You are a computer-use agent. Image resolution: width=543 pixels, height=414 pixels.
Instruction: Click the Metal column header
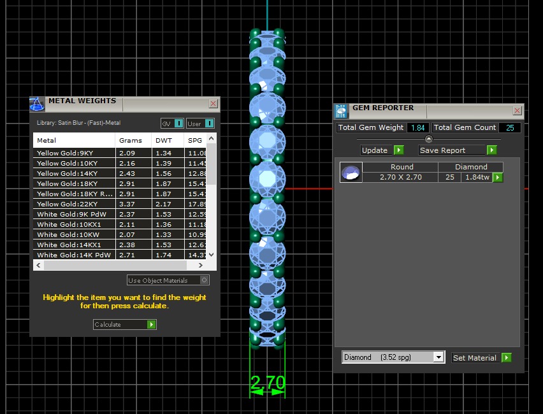tap(74, 140)
